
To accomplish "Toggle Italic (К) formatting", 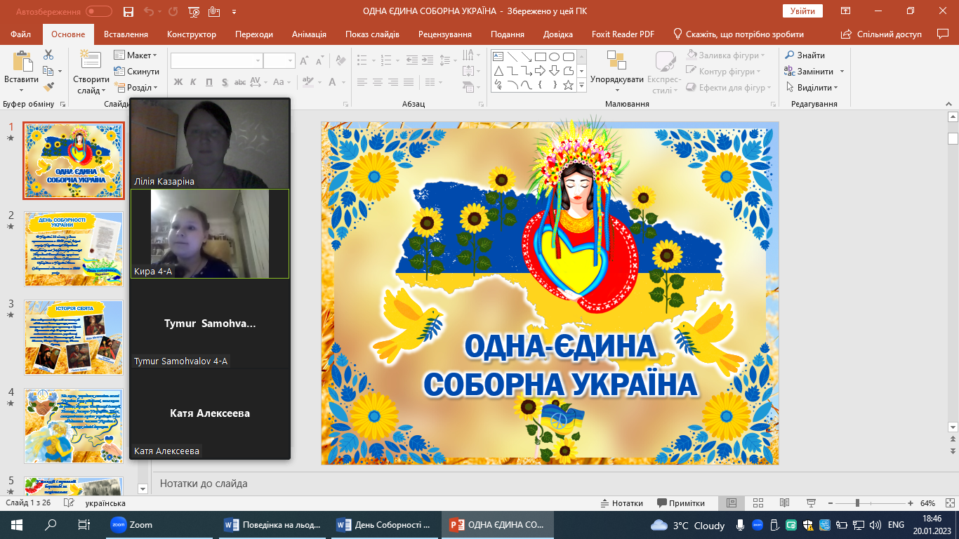I will [193, 82].
